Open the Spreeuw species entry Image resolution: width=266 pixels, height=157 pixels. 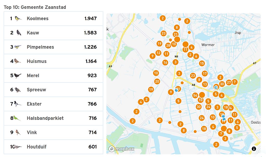[53, 90]
